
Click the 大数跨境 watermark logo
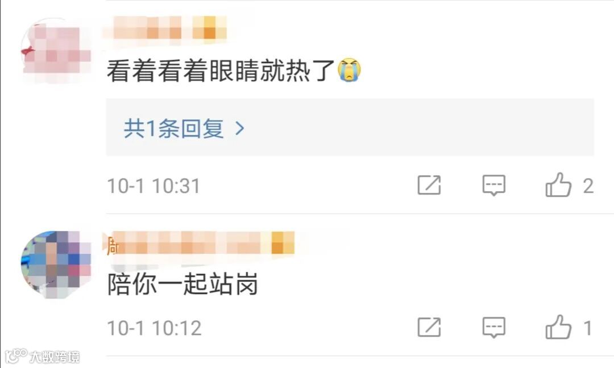[x=42, y=356]
